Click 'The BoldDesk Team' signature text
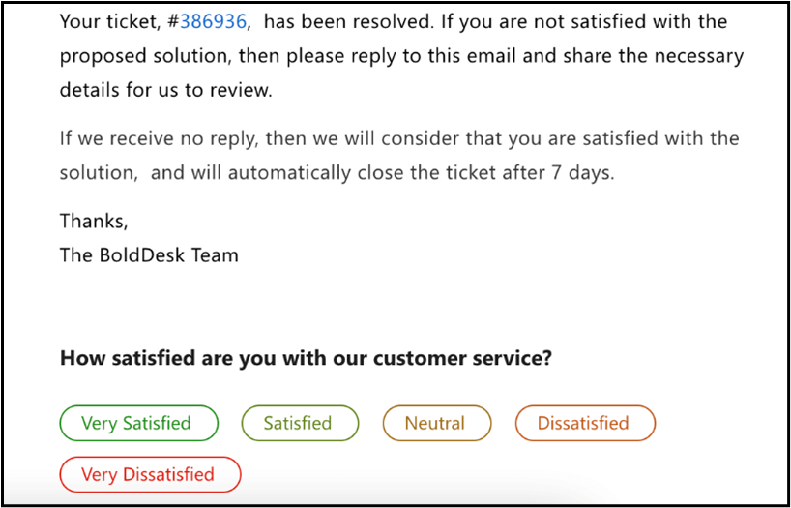The image size is (791, 508). pyautogui.click(x=149, y=255)
